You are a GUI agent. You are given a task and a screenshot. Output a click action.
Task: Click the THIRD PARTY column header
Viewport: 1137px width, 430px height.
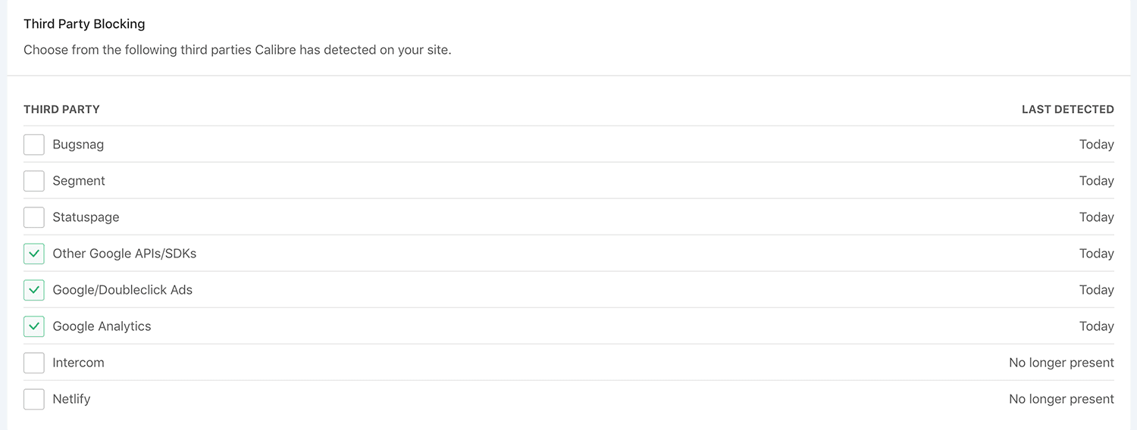pyautogui.click(x=61, y=109)
